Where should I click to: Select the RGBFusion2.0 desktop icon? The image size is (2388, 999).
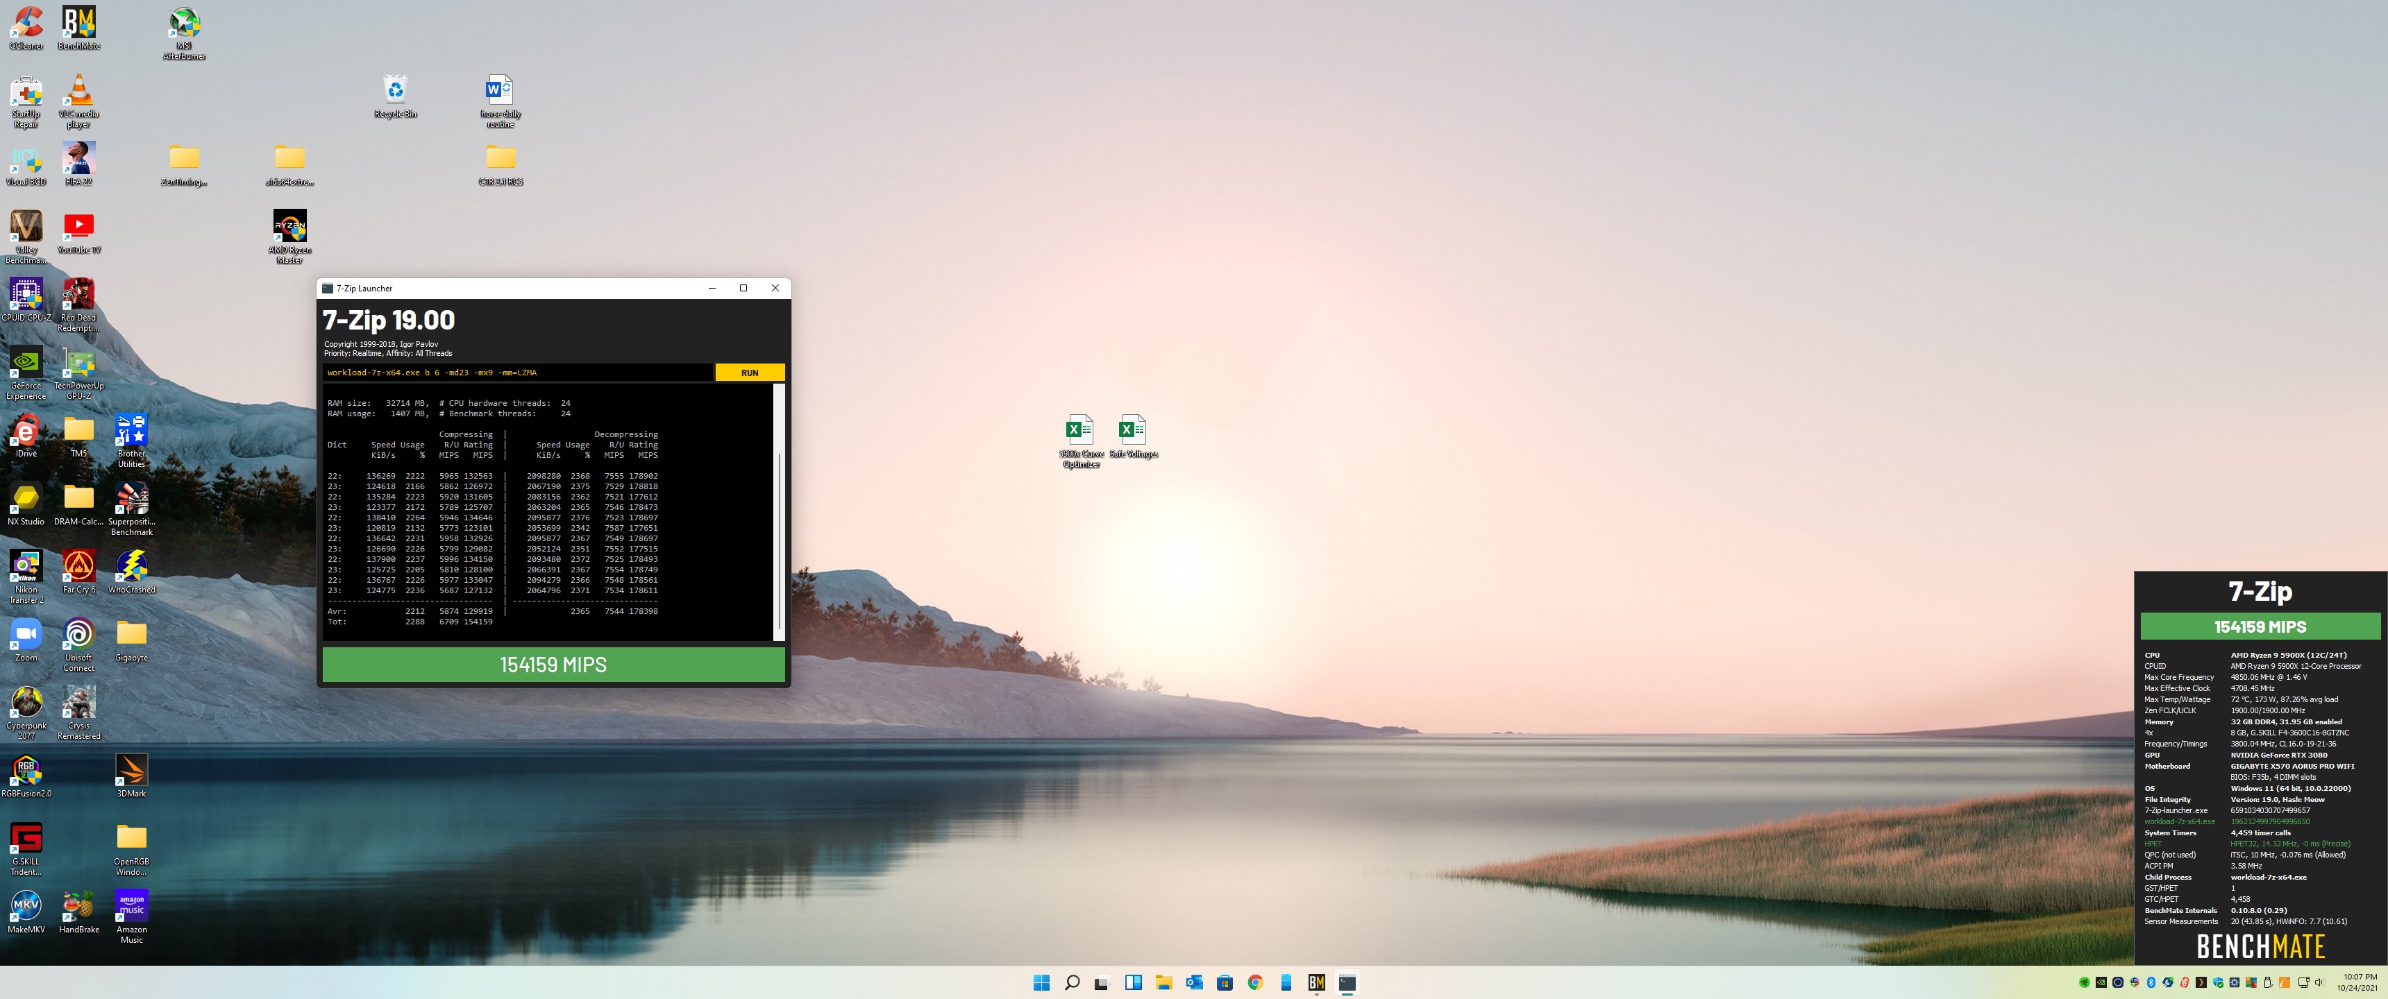(x=26, y=776)
